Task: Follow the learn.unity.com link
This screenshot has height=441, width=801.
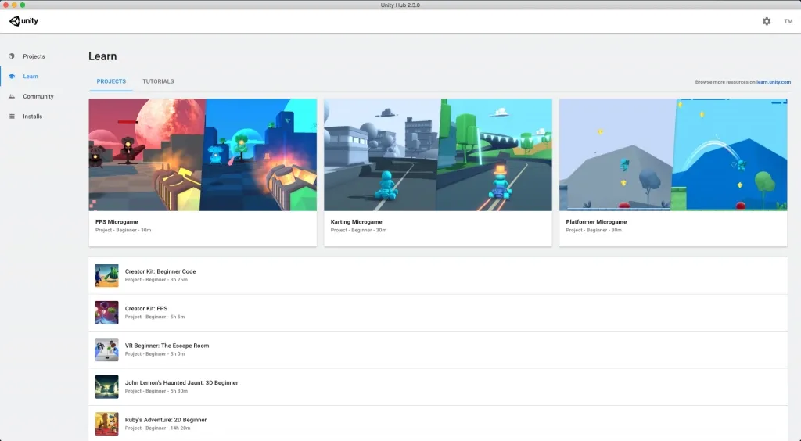Action: click(x=774, y=81)
